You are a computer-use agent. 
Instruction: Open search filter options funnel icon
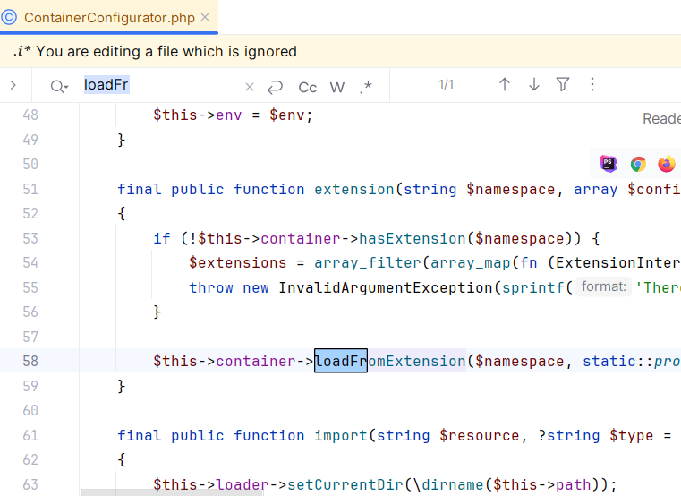tap(563, 85)
